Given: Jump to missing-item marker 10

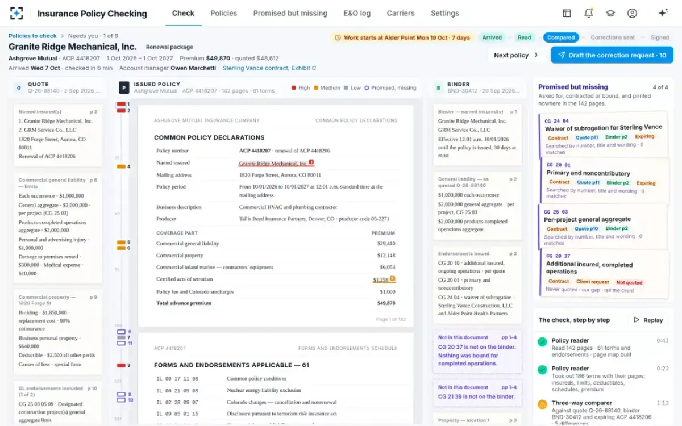Looking at the screenshot, I should [x=122, y=400].
